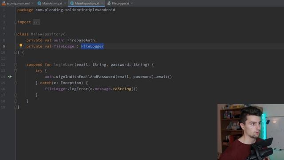Collapse the catch block fold marker on line 15
The width and height of the screenshot is (284, 160).
16,83
